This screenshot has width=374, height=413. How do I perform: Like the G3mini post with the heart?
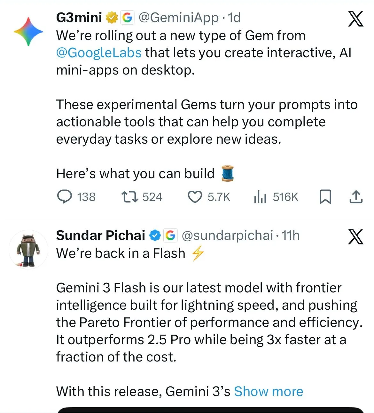(x=194, y=197)
